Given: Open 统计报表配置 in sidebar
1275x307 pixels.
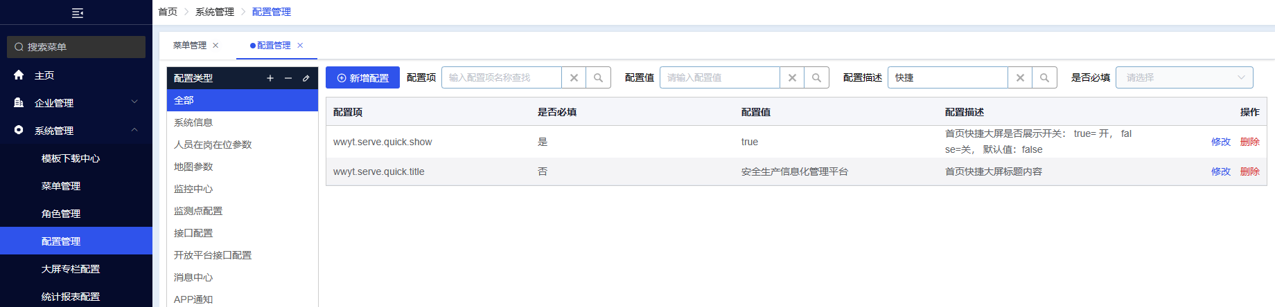Looking at the screenshot, I should pos(76,296).
